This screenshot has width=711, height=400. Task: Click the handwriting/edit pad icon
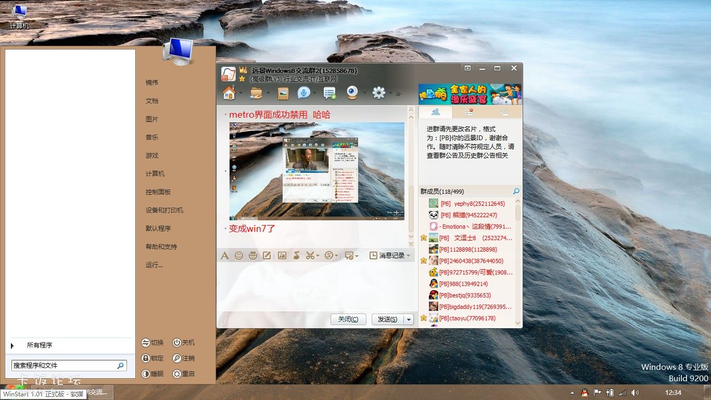pyautogui.click(x=267, y=256)
